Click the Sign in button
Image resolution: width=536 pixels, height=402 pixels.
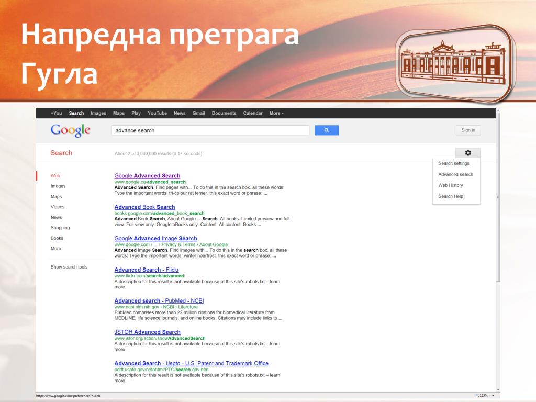coord(468,130)
